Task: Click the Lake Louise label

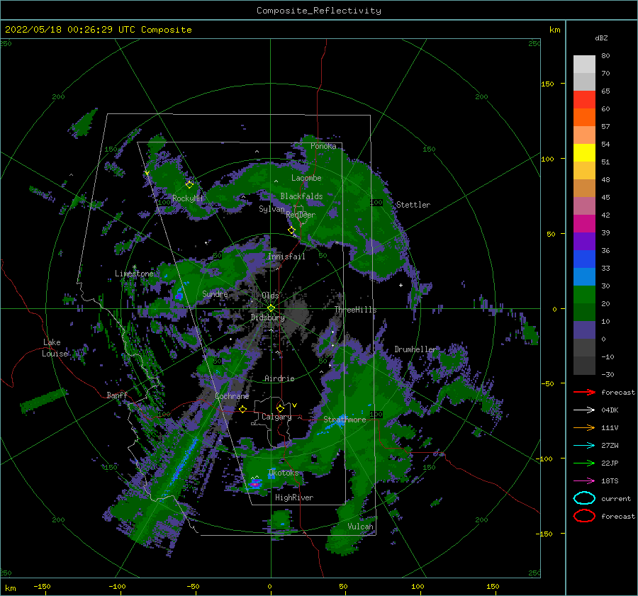Action: (x=55, y=348)
